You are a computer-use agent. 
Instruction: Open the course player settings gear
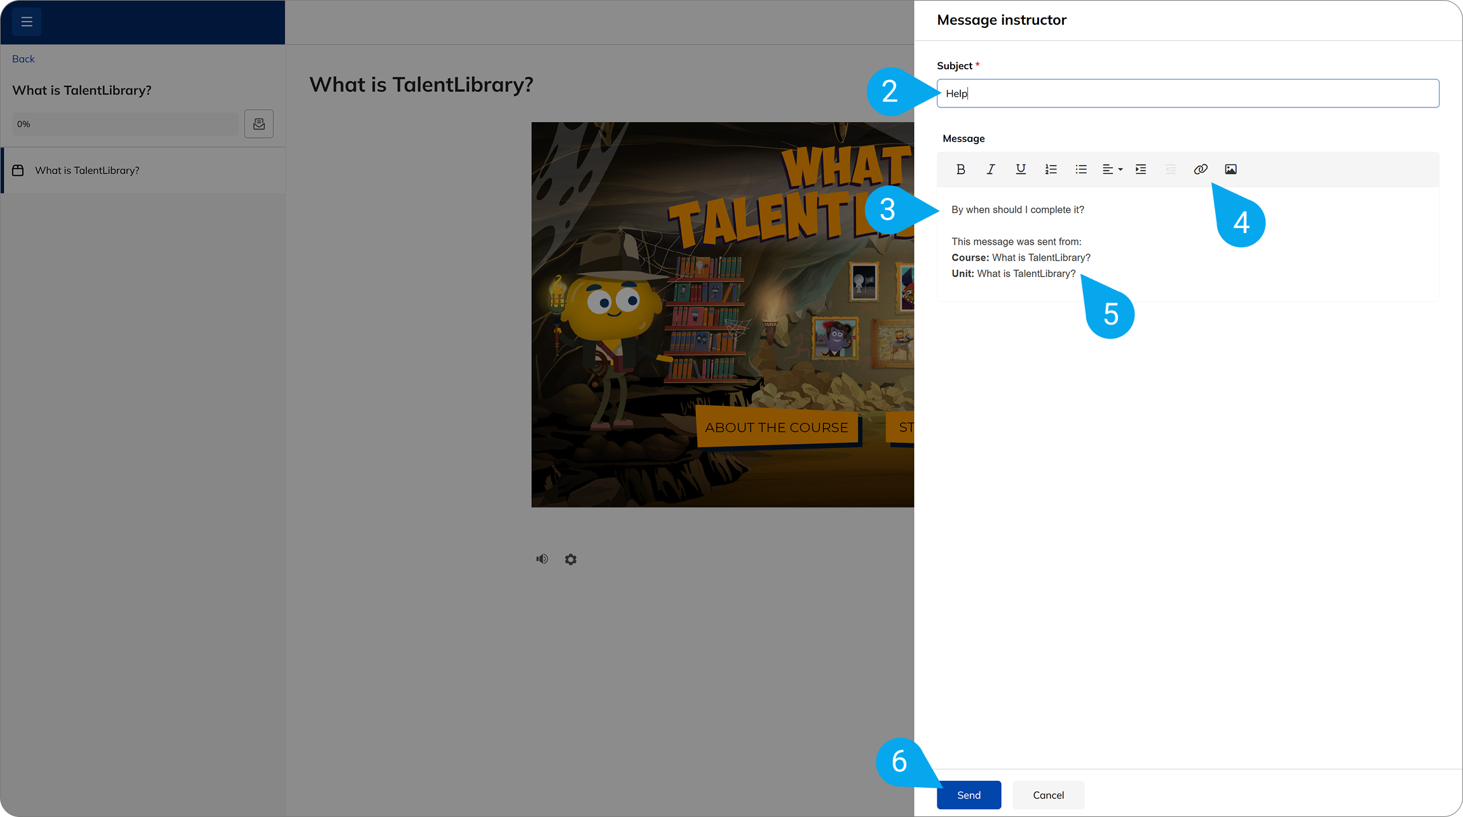tap(570, 559)
